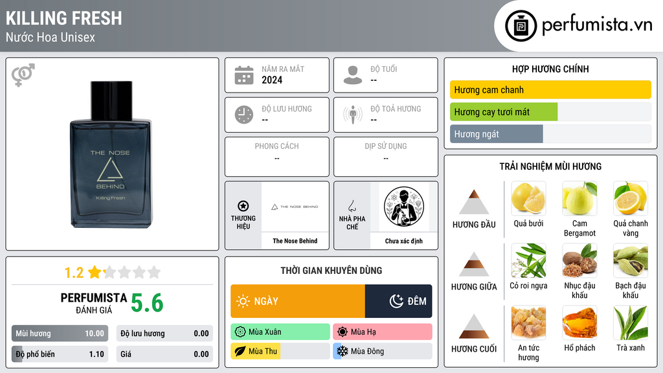Click the star badge Thương hiệu icon
The image size is (663, 373).
click(x=243, y=206)
